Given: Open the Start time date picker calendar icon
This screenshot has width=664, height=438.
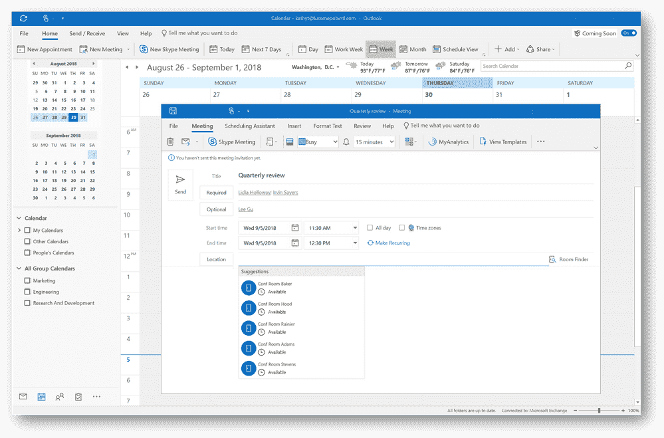Looking at the screenshot, I should coord(295,228).
